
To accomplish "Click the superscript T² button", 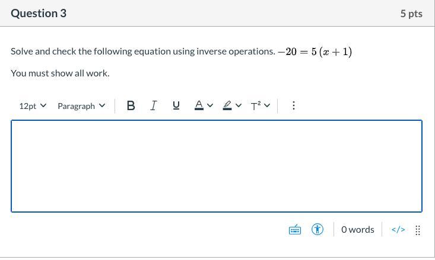I will [256, 105].
